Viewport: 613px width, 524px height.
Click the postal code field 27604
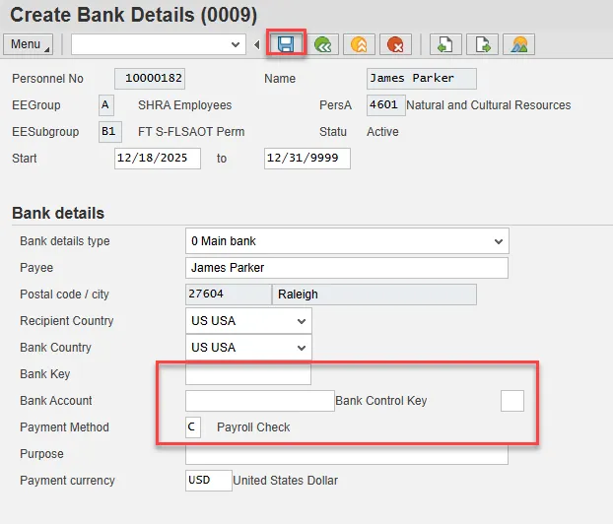229,295
